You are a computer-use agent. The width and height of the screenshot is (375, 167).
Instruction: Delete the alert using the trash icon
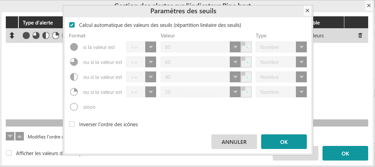click(360, 35)
